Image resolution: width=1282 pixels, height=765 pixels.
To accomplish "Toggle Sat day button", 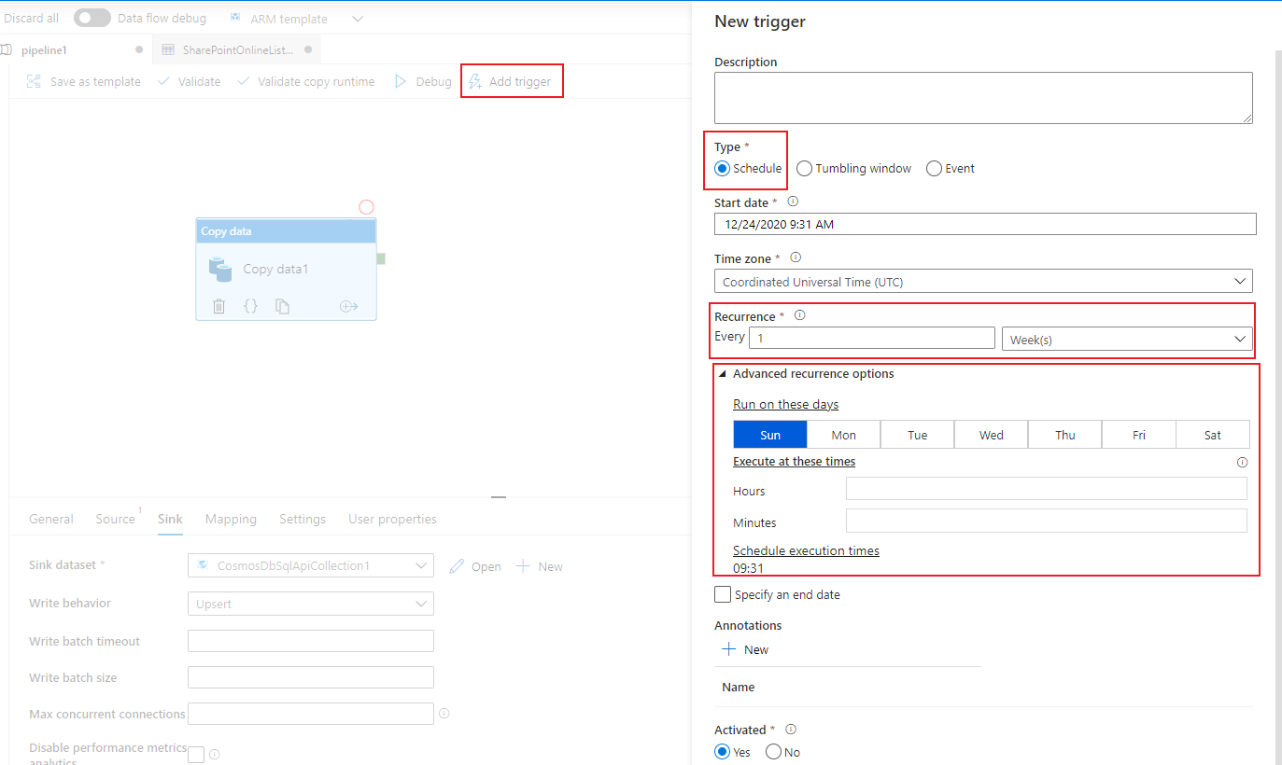I will pos(1213,435).
